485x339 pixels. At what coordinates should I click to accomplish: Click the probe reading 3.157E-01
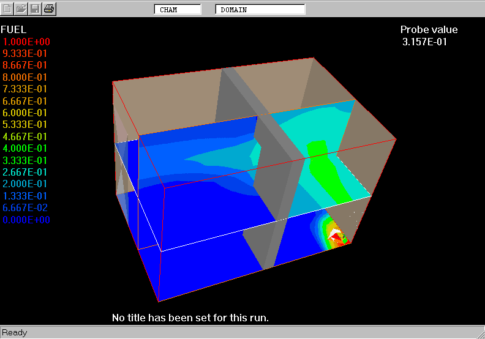[424, 42]
